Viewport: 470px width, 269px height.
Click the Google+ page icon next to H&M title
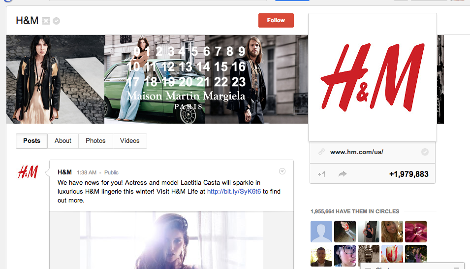[x=46, y=21]
